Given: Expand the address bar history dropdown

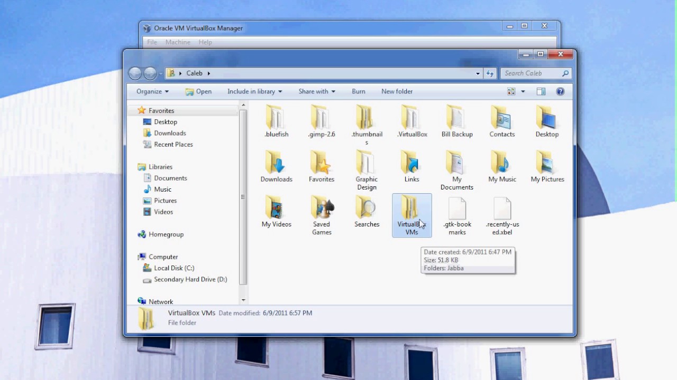Looking at the screenshot, I should [x=478, y=73].
